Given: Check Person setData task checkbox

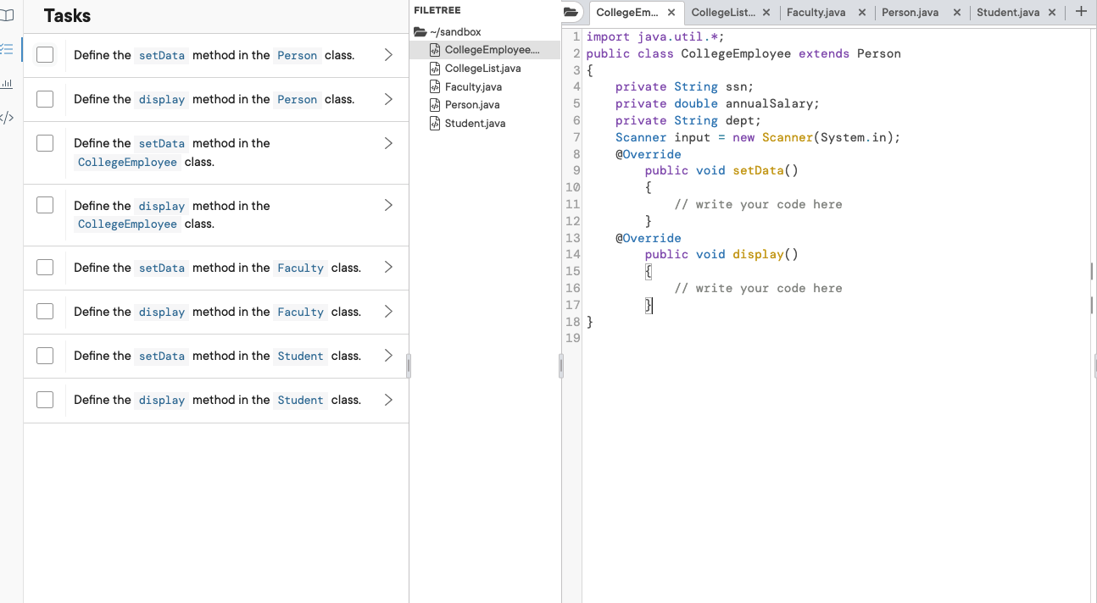Looking at the screenshot, I should coord(45,55).
